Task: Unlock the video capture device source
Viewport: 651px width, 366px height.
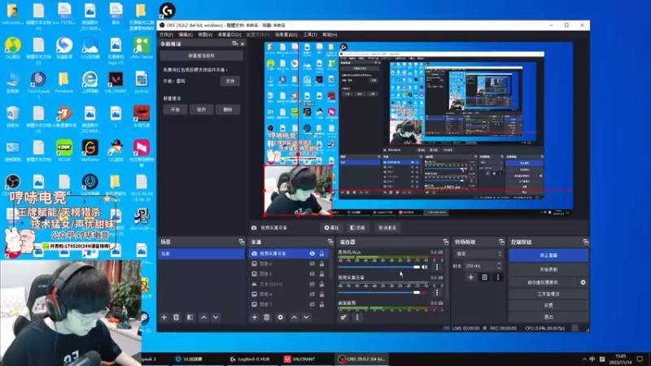Action: click(321, 254)
